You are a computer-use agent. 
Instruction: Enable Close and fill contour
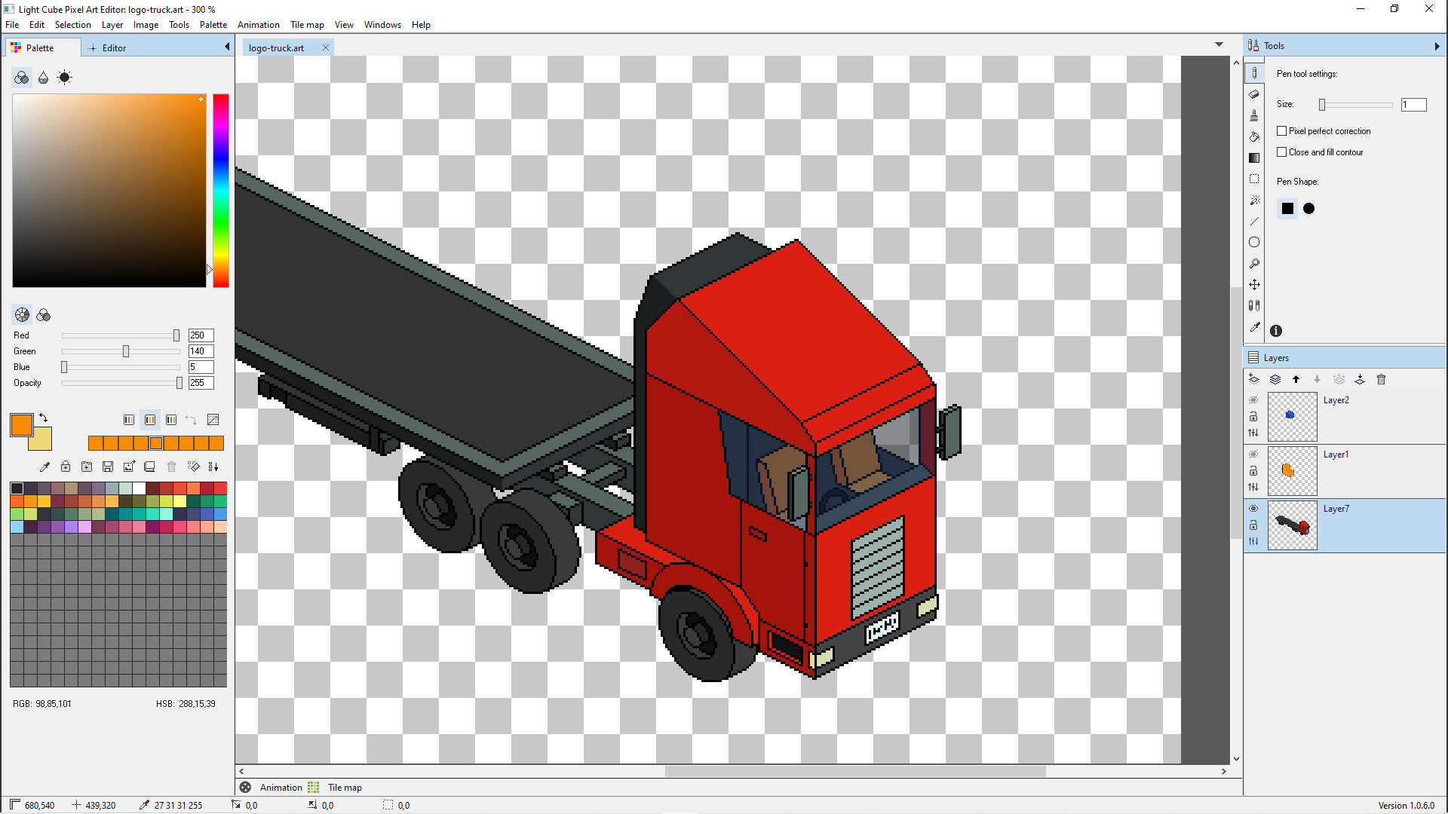1281,151
